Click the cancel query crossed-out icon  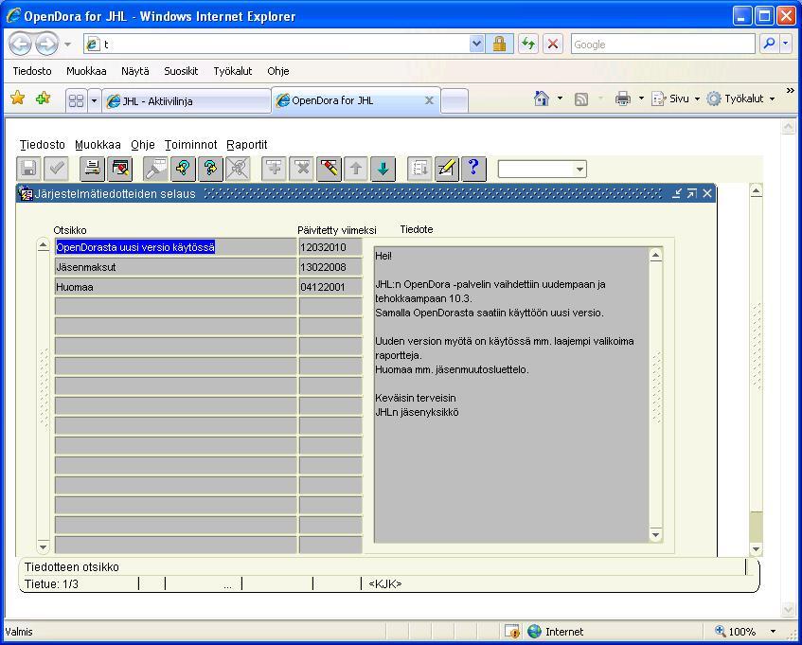click(x=238, y=169)
